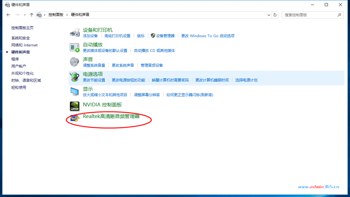Go up one level with up arrow
Screen dimensions: 350x197
(x=31, y=15)
